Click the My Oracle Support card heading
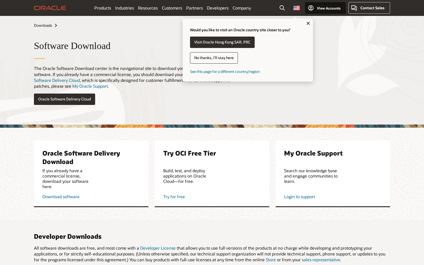Screen dimensions: 424x265 (x=313, y=153)
